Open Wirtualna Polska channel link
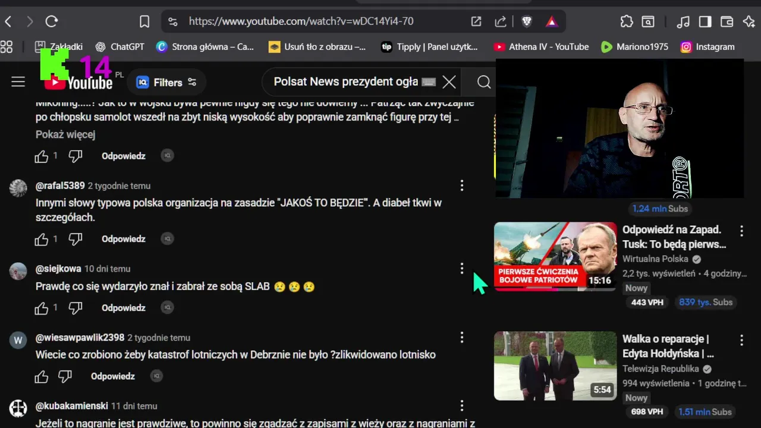Screen dimensions: 761x428 pyautogui.click(x=655, y=259)
